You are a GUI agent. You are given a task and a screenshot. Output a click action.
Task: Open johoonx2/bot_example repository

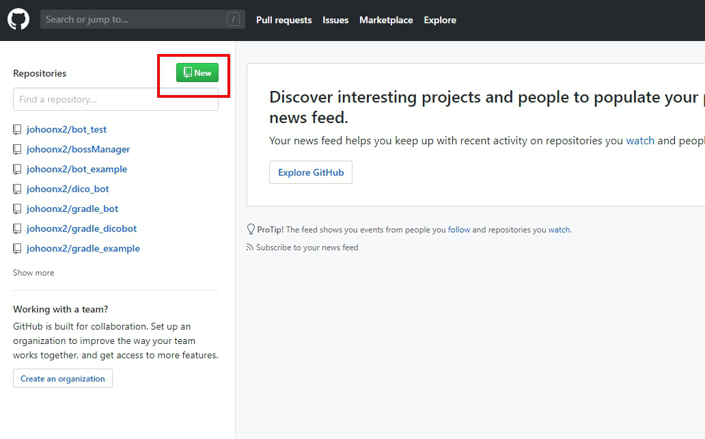(x=77, y=170)
